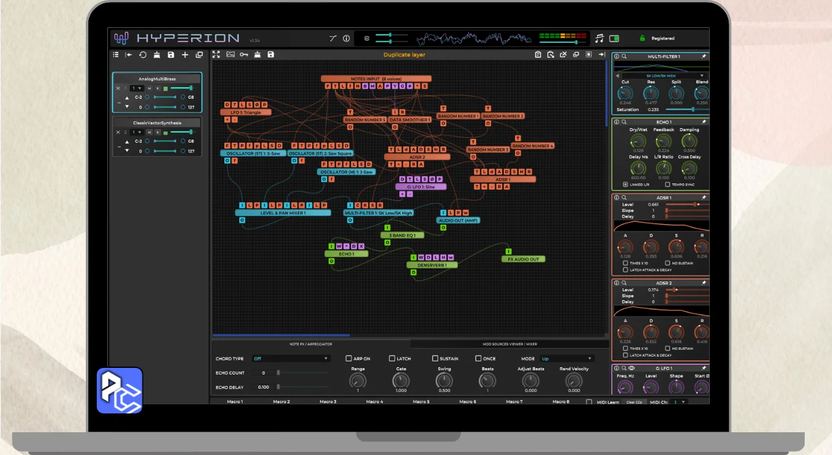The height and width of the screenshot is (455, 832).
Task: Select the Note FX / Arpeggiator tab
Action: 311,344
